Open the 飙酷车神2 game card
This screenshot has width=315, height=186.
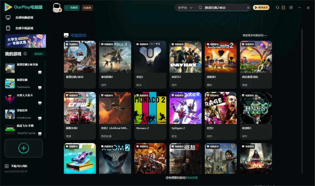80,116
